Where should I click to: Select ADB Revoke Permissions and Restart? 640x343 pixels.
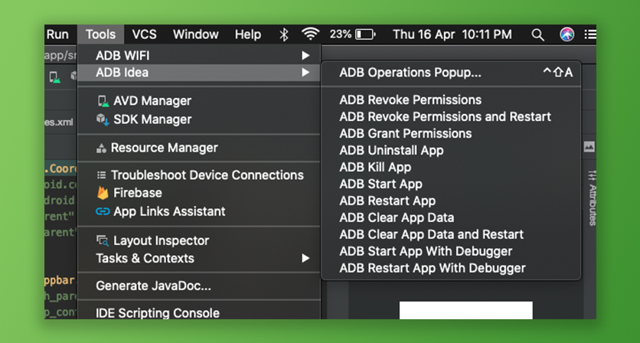tap(451, 117)
